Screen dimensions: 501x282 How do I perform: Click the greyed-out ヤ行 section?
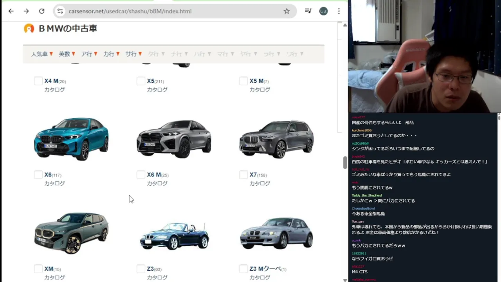click(x=249, y=54)
